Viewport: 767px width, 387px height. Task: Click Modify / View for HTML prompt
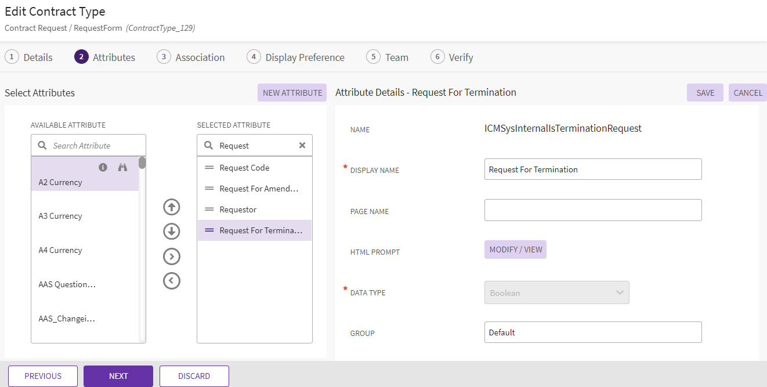[515, 249]
